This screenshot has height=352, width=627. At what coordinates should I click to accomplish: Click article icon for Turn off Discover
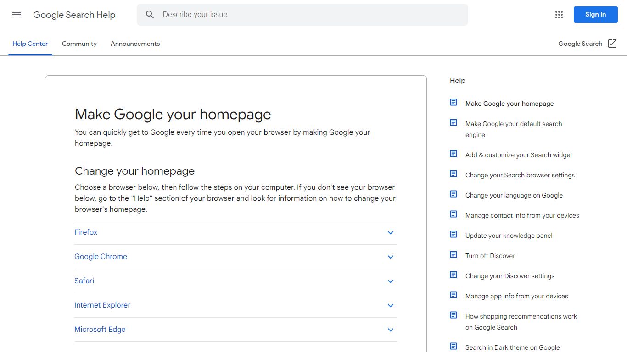pos(453,255)
